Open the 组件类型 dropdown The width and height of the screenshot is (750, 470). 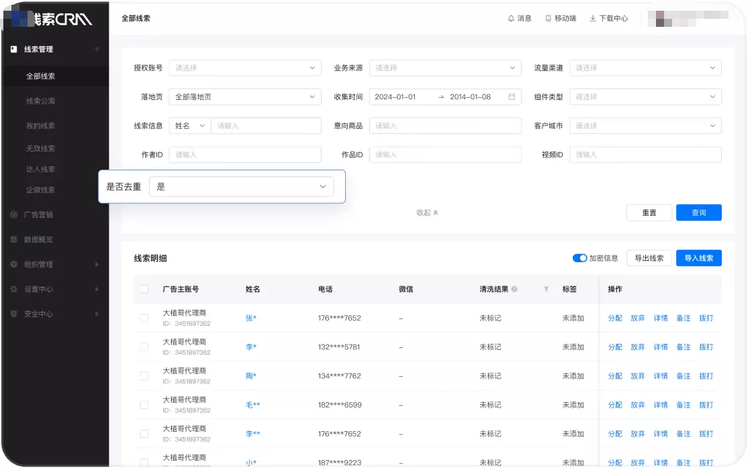pyautogui.click(x=645, y=97)
